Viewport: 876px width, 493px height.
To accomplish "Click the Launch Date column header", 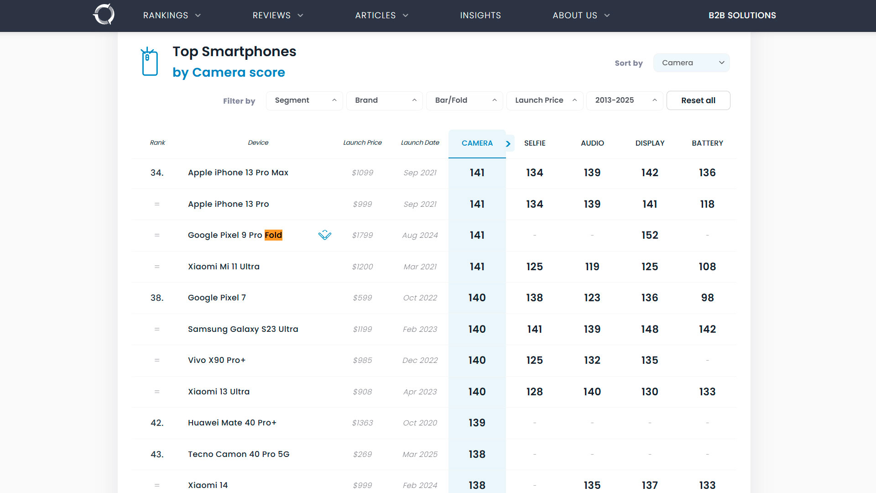I will [420, 143].
